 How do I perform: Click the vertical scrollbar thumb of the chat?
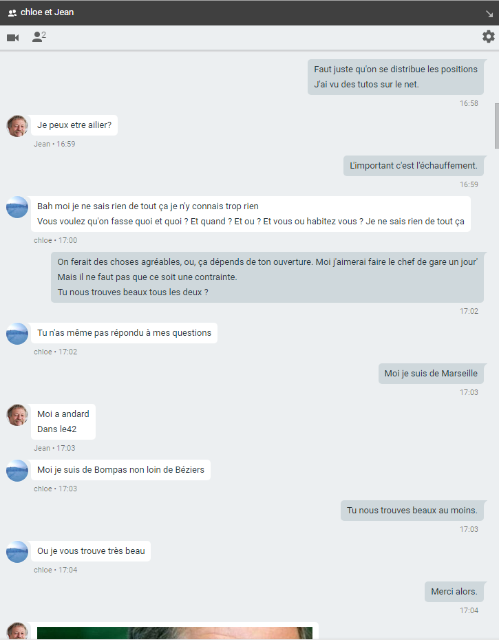496,124
